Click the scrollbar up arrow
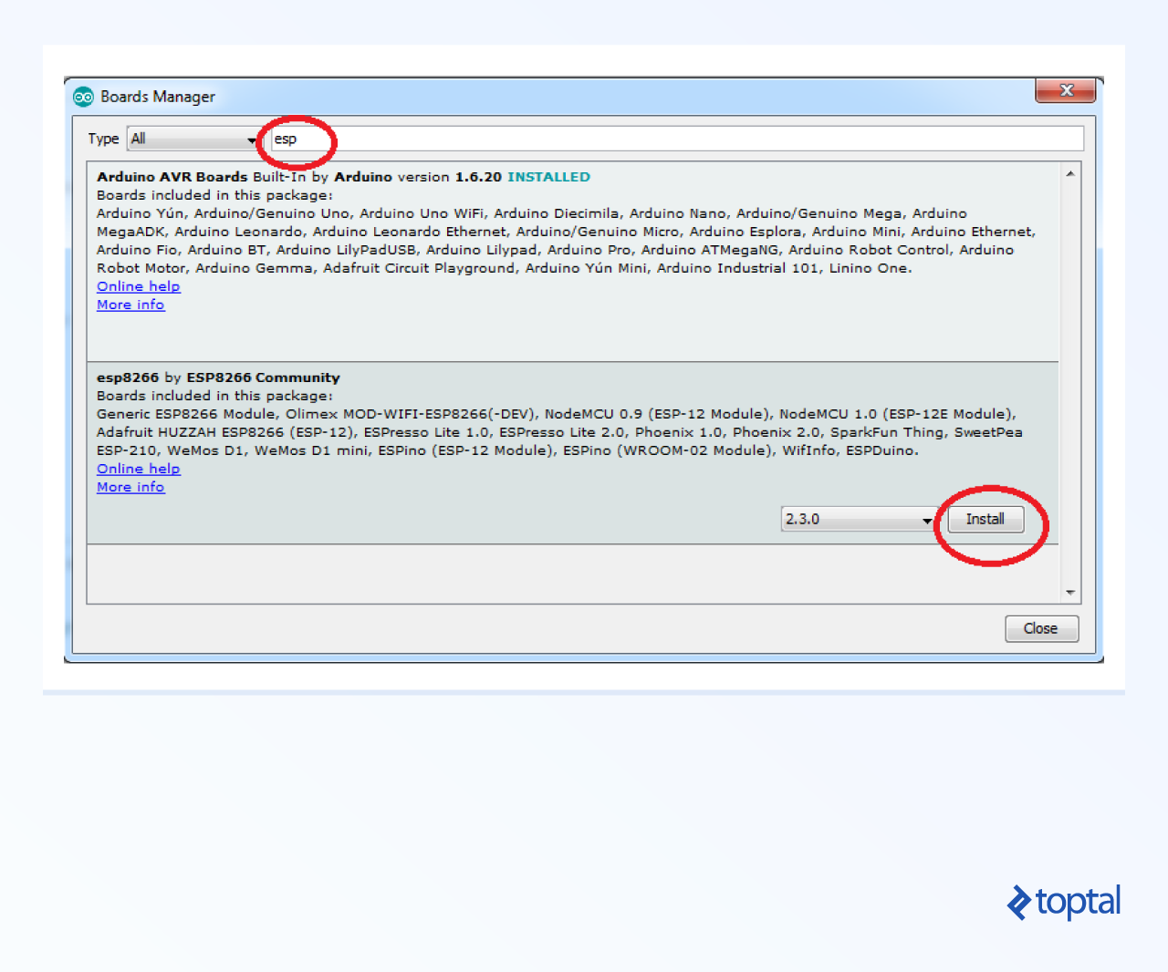1168x972 pixels. (x=1069, y=171)
